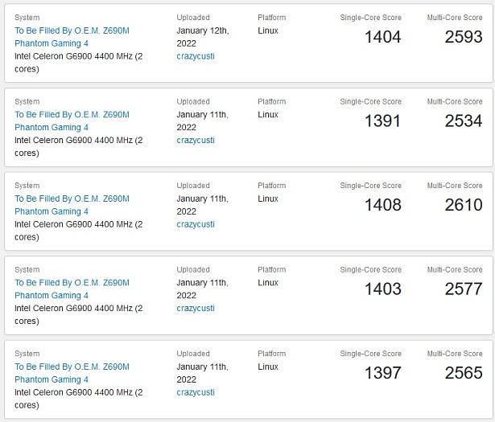This screenshot has height=422, width=495.
Task: Click the 2610 multi-core score
Action: (x=464, y=205)
